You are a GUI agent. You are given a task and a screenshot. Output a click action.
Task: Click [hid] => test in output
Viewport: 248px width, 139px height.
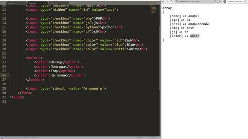(x=182, y=28)
